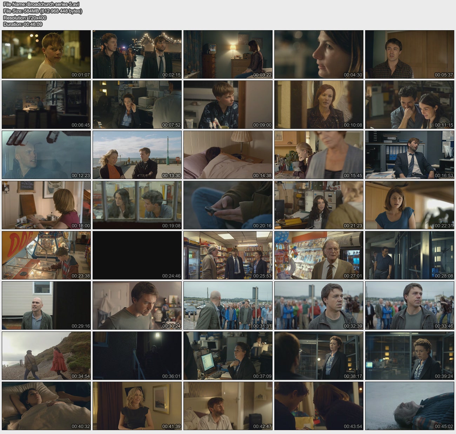The image size is (456, 434).
Task: Click the dark frame at 00:36:01
Action: [x=137, y=356]
